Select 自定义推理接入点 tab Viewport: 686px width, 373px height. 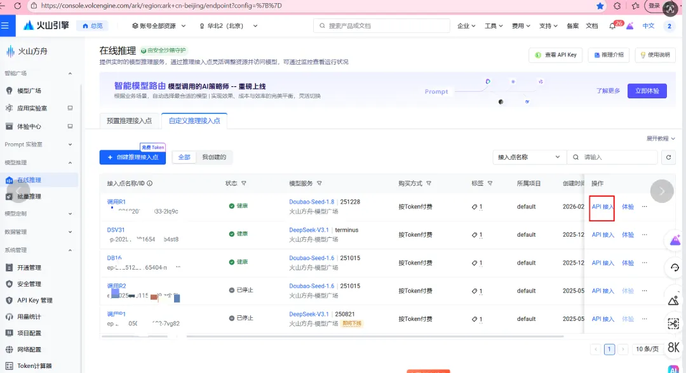(x=195, y=121)
